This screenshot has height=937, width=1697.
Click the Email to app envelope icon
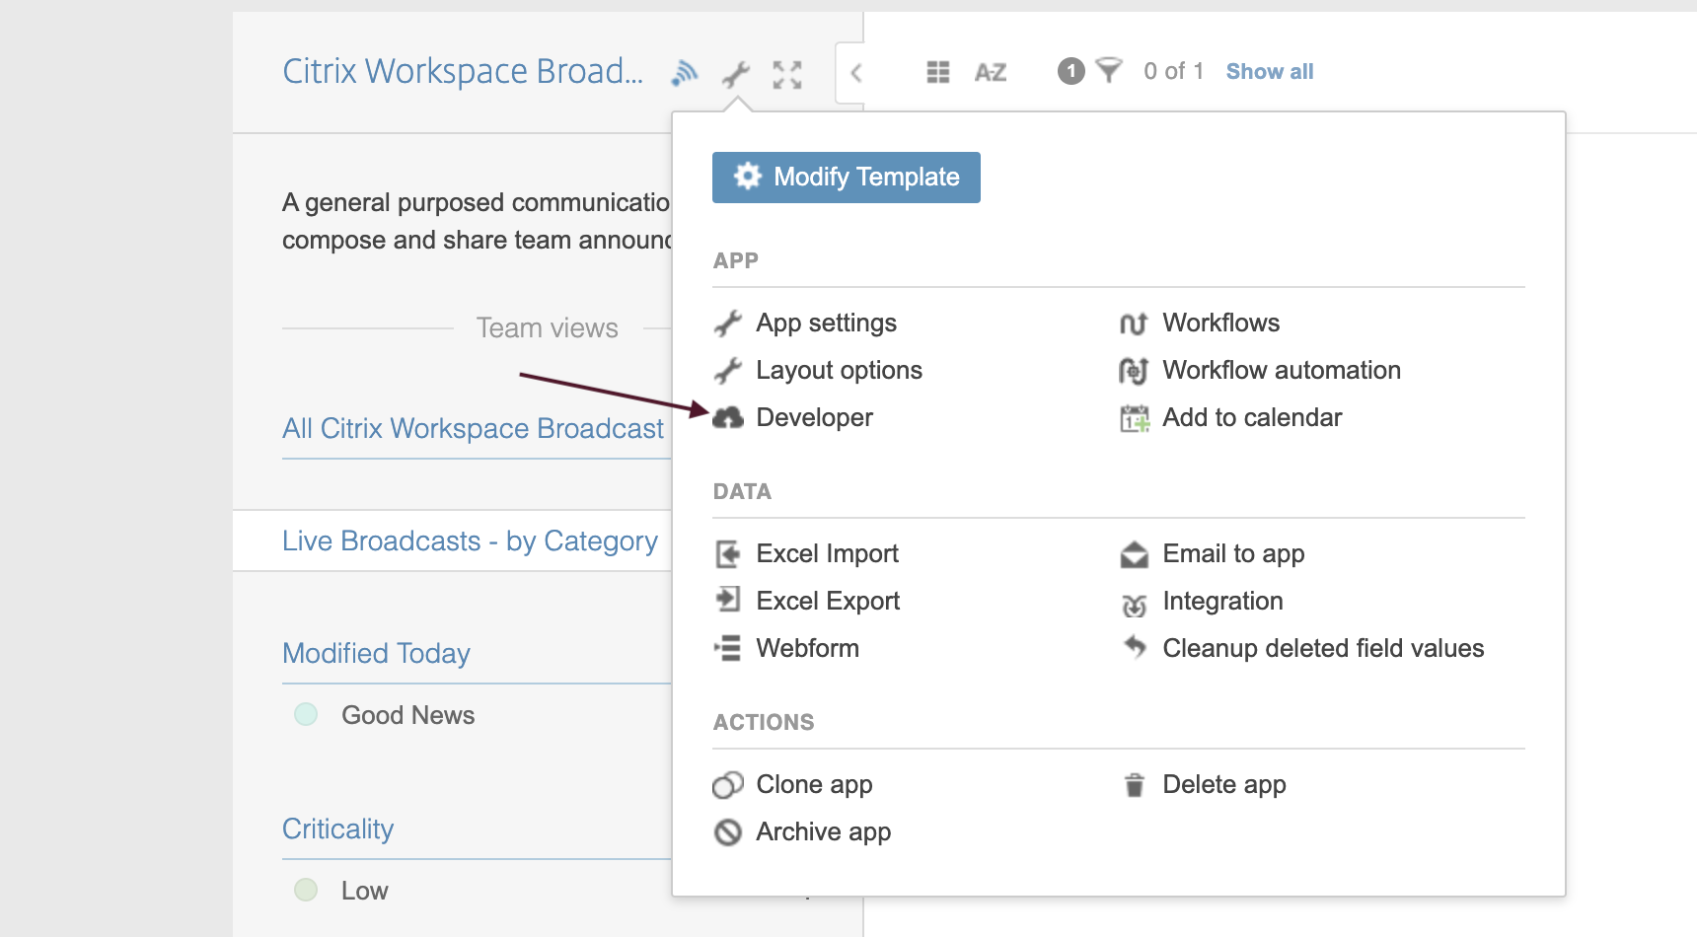[1135, 554]
